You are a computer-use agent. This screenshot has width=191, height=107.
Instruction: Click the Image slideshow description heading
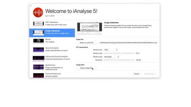pos(111,23)
